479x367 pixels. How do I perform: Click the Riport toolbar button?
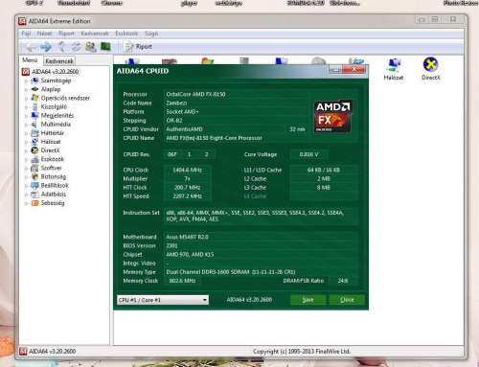(x=139, y=47)
